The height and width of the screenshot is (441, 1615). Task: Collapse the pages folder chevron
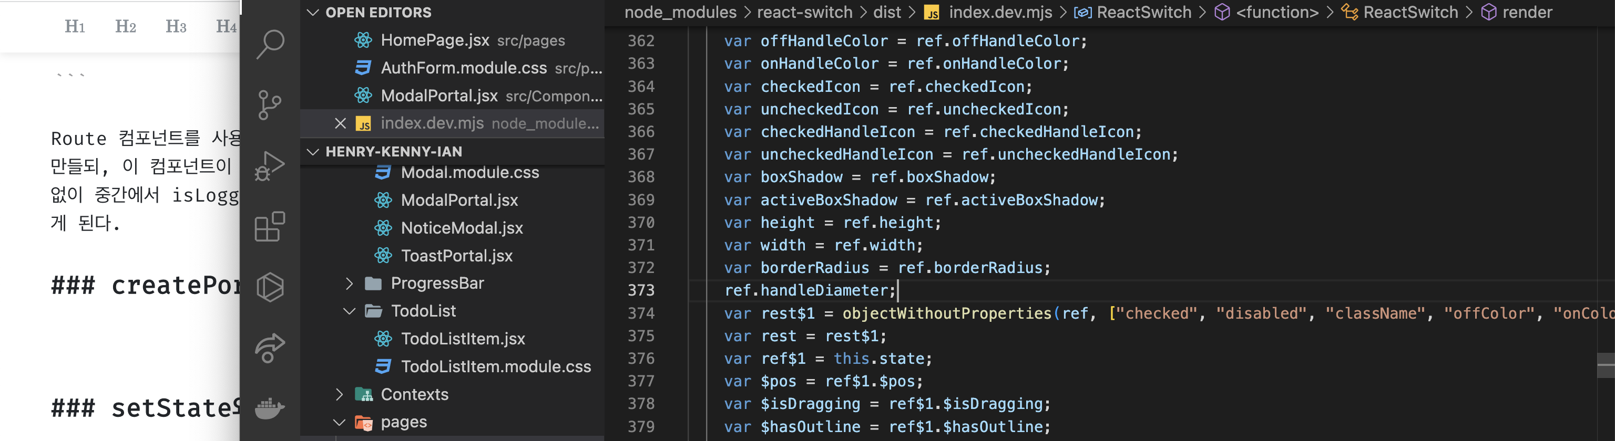pos(339,422)
